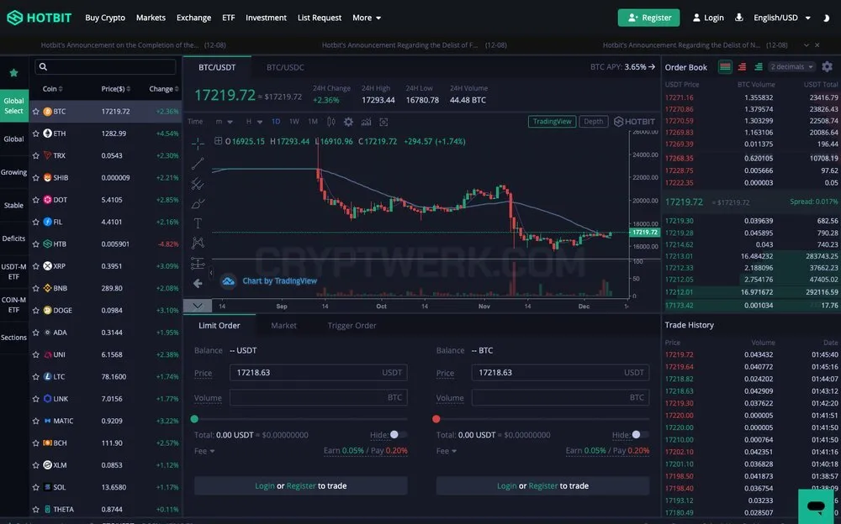Open chart settings gear icon

tap(349, 122)
